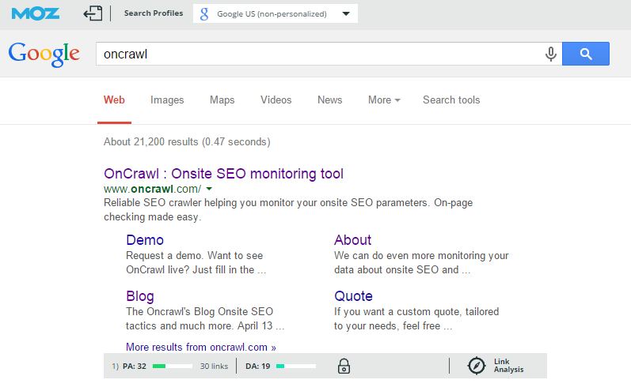Open the Link Analysis compass icon
The width and height of the screenshot is (631, 391).
476,366
